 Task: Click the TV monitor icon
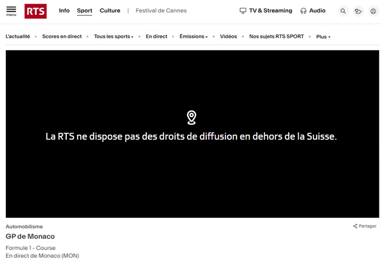[x=243, y=11]
